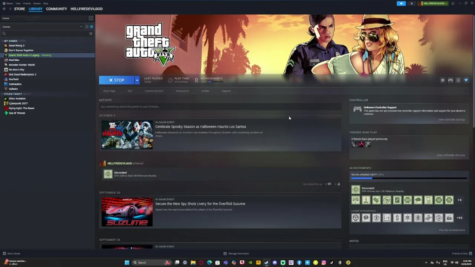This screenshot has width=475, height=267.
Task: Open the View menu
Action: tap(18, 3)
